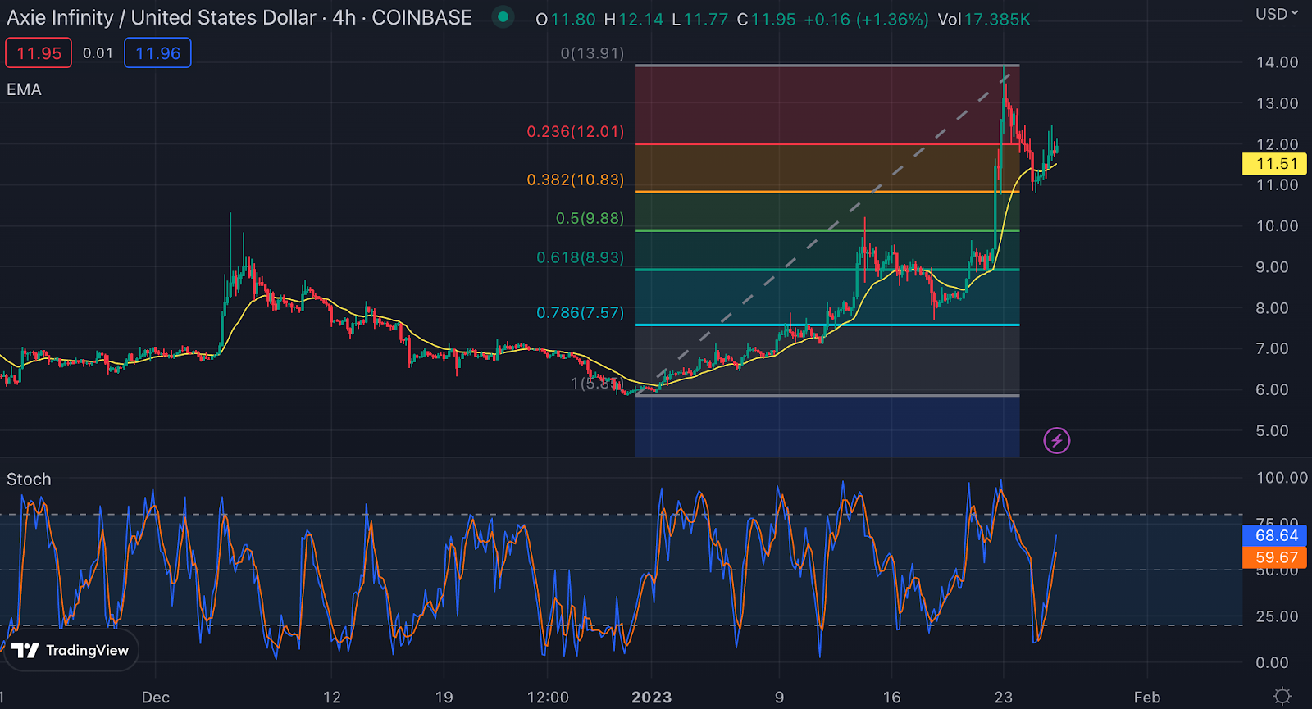The height and width of the screenshot is (709, 1312).
Task: Click the Axie Infinity symbol title
Action: click(239, 17)
